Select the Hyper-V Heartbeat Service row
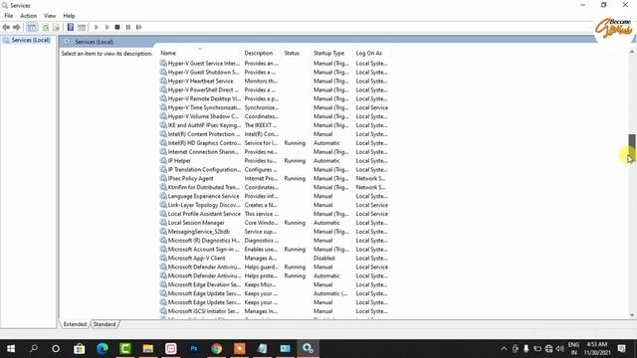Viewport: 637px width, 358px height. (x=274, y=82)
